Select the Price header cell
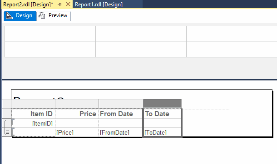This screenshot has width=277, height=164. pyautogui.click(x=77, y=114)
